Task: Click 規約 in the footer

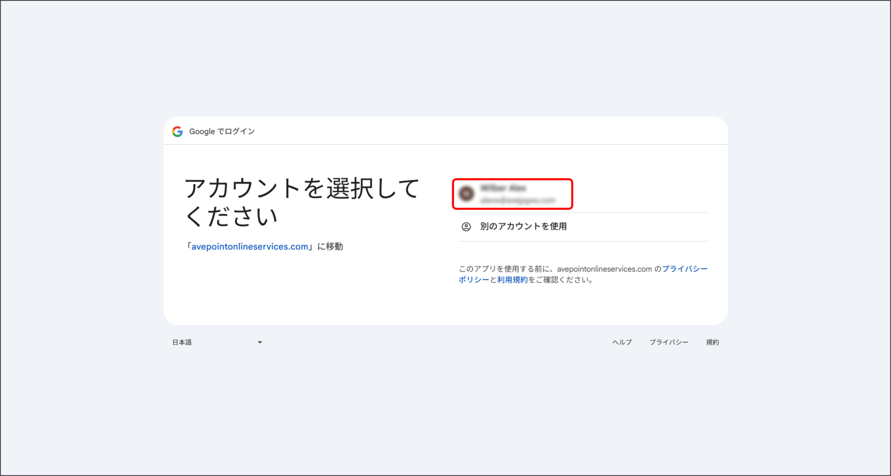Action: click(712, 342)
